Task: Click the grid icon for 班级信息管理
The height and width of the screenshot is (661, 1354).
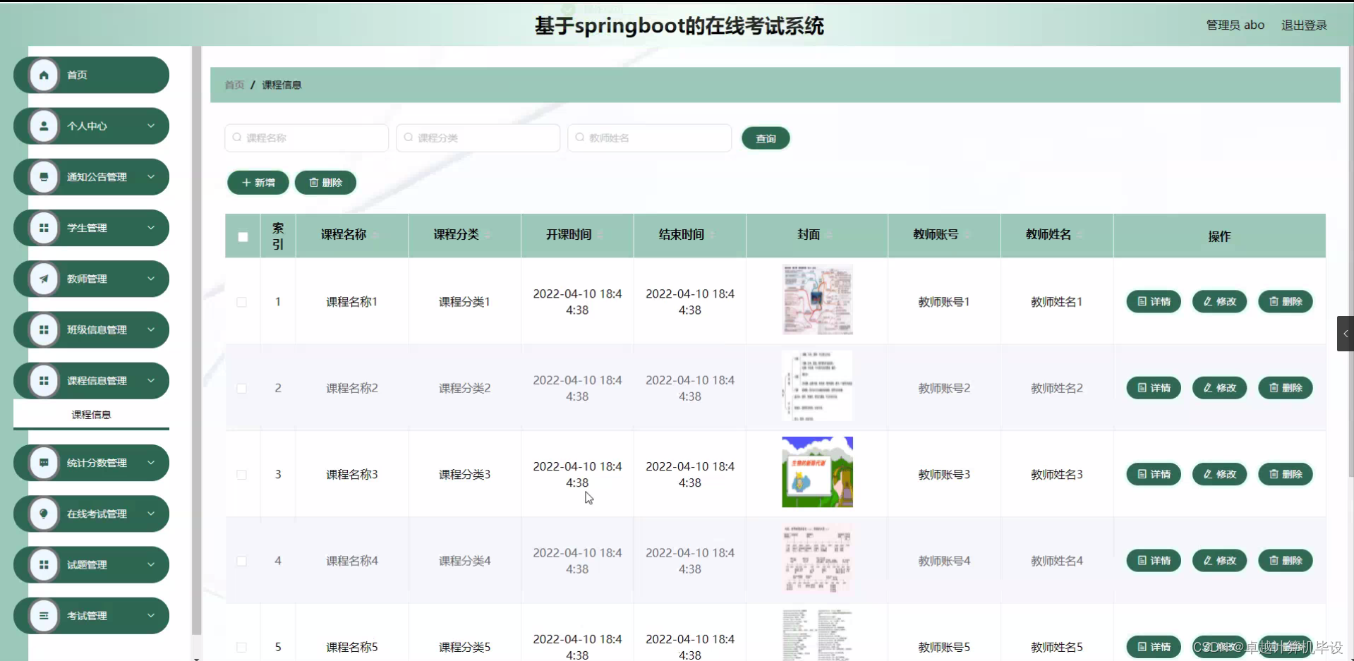Action: (44, 329)
